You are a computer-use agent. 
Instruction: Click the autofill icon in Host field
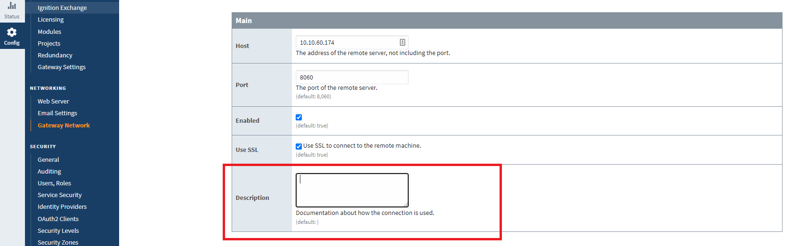tap(403, 42)
